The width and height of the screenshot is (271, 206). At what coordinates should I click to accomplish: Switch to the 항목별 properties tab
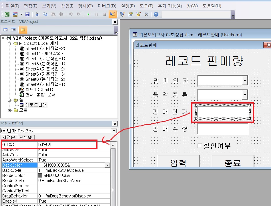click(x=27, y=138)
